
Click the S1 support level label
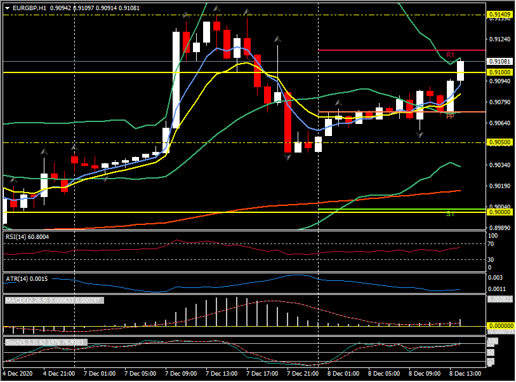pos(451,215)
